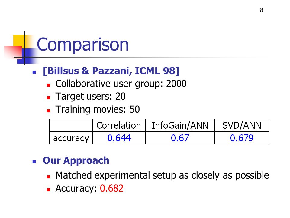
Task: Click the 0.67 accuracy cell
Action: (180, 138)
